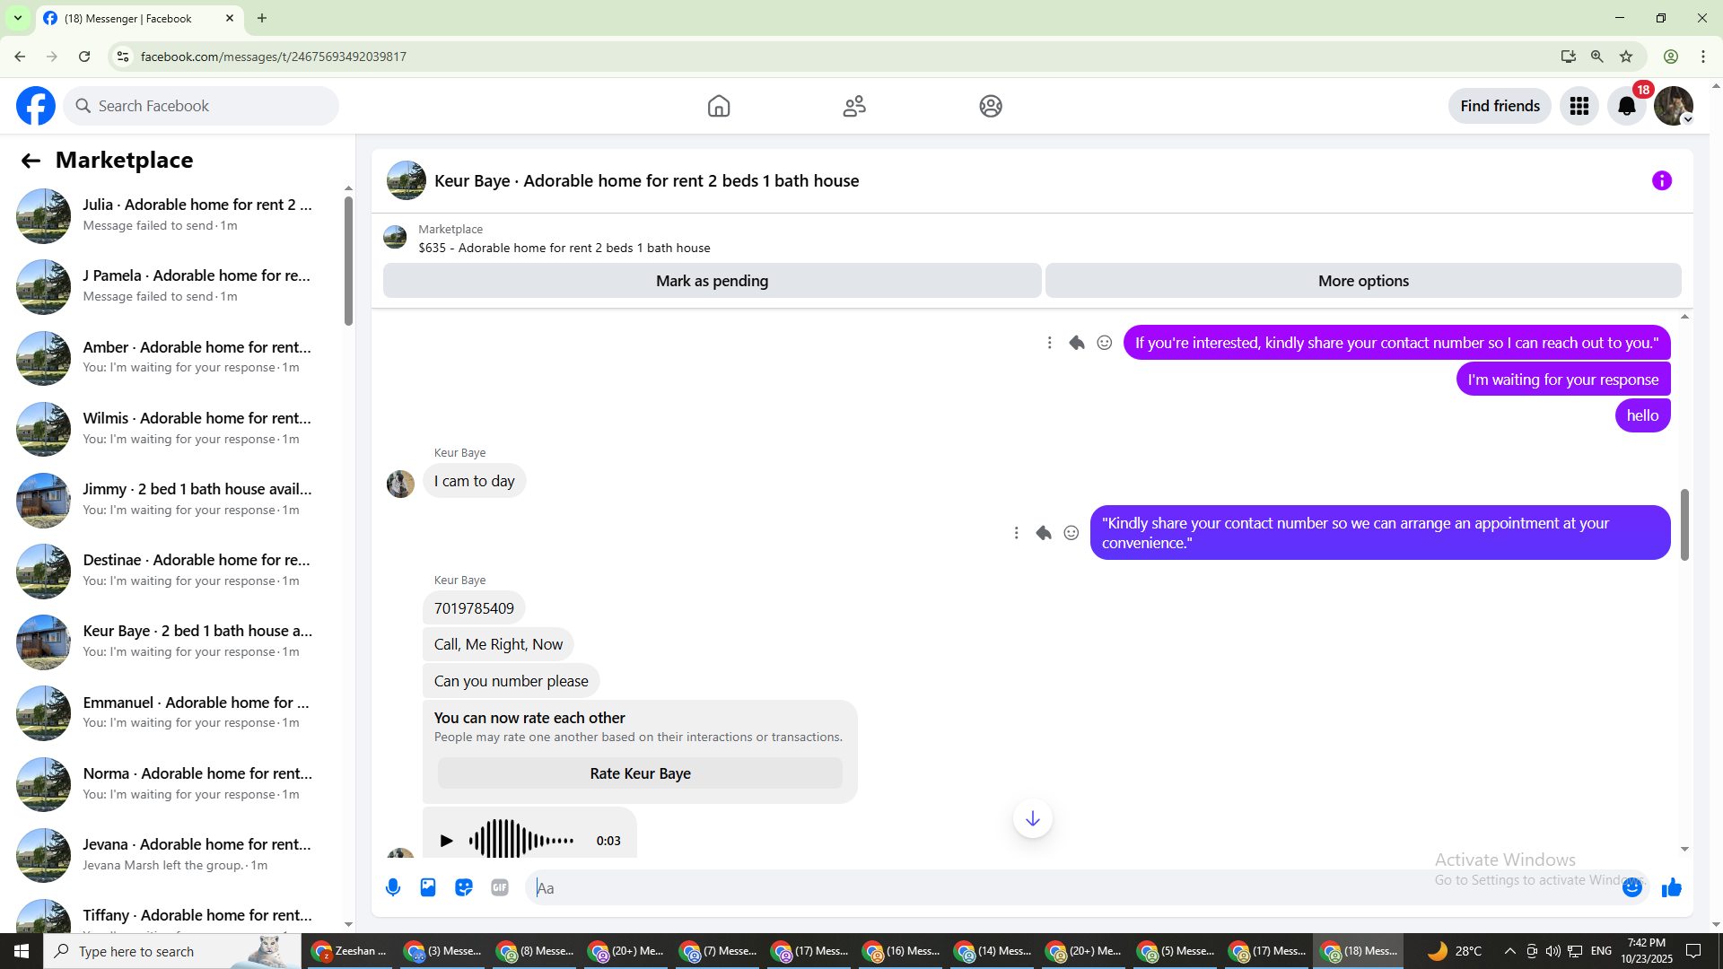Open conversation information icon
Viewport: 1723px width, 969px height.
(x=1661, y=180)
